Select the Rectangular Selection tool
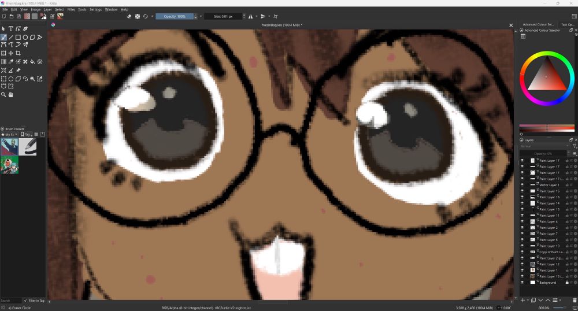Image resolution: width=578 pixels, height=311 pixels. pyautogui.click(x=3, y=79)
